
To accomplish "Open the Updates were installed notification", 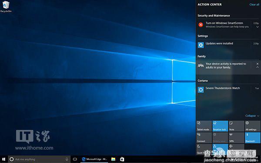I will click(x=228, y=45).
